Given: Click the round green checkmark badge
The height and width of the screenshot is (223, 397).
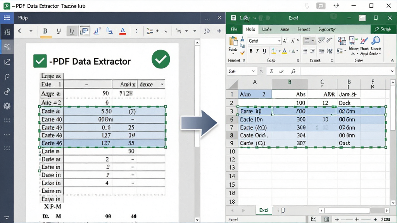Looking at the screenshot, I should coord(161,59).
